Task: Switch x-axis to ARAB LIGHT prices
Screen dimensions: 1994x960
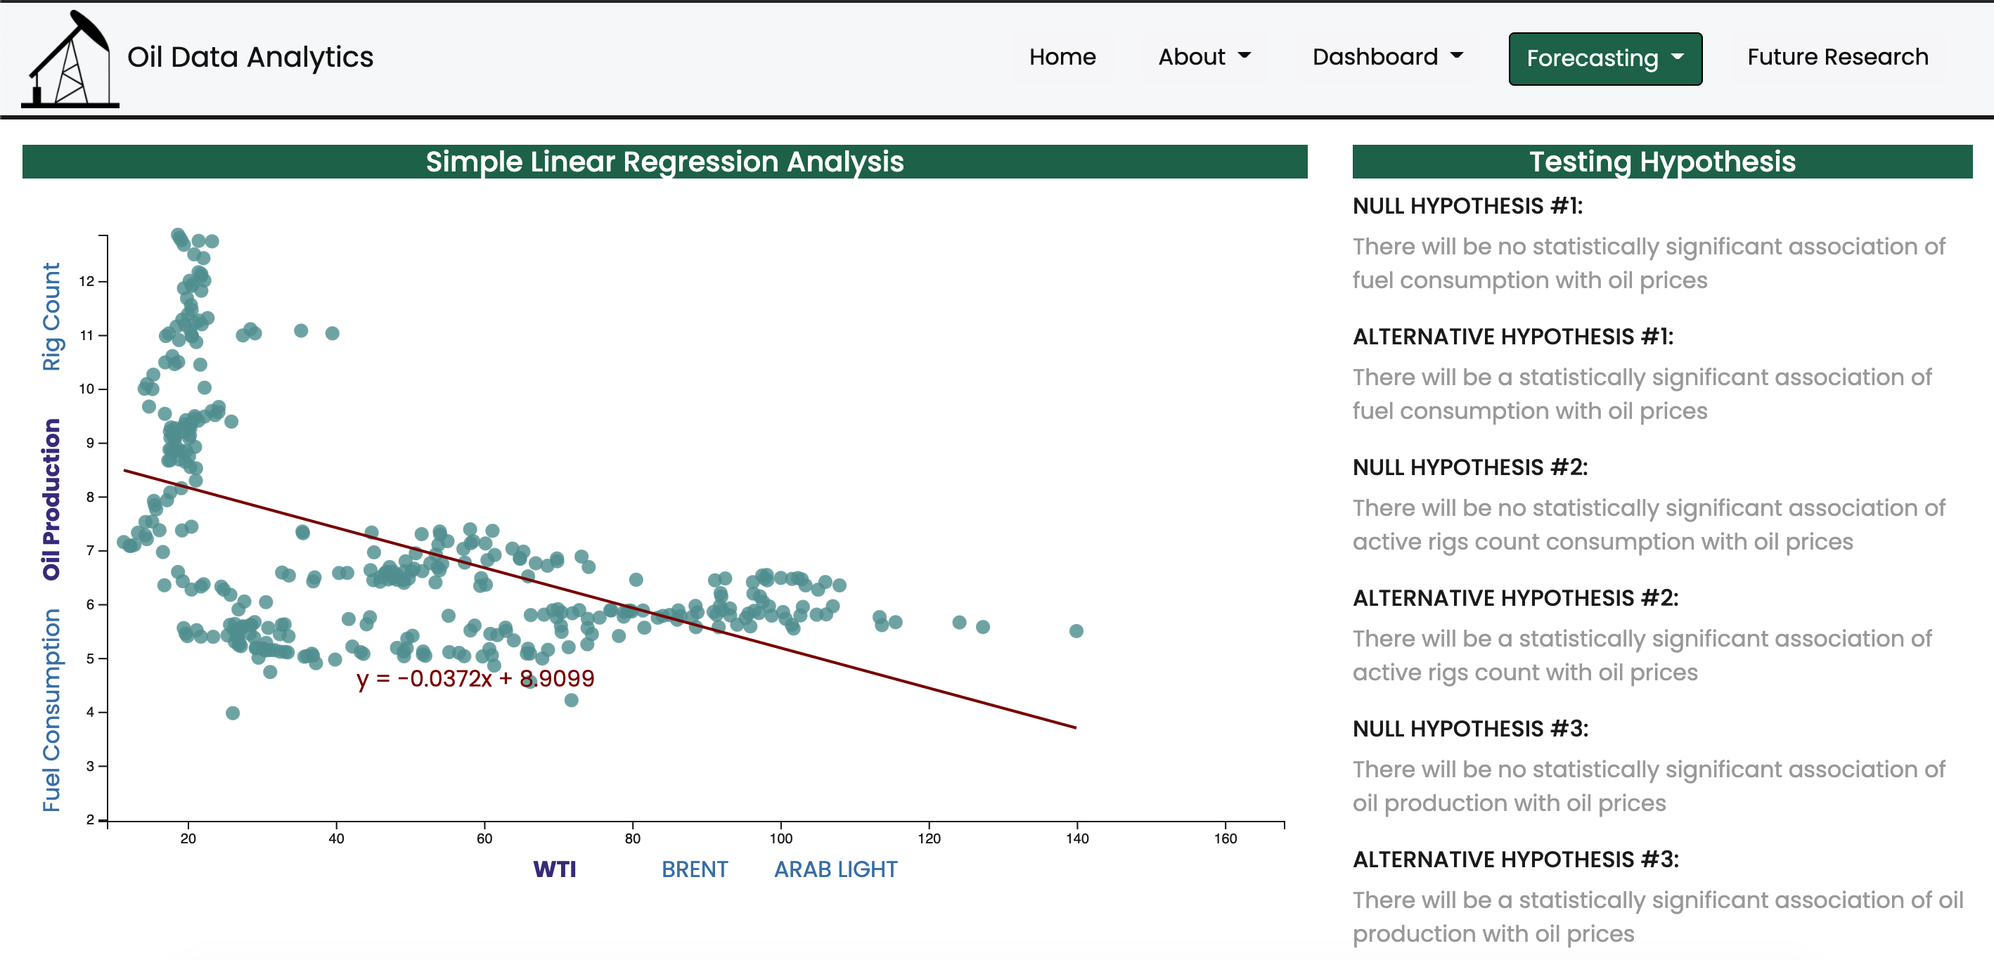Action: pyautogui.click(x=835, y=869)
